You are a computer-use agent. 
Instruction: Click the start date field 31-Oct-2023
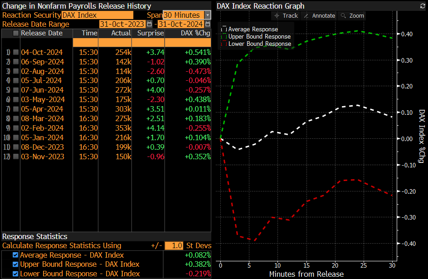[x=122, y=24]
